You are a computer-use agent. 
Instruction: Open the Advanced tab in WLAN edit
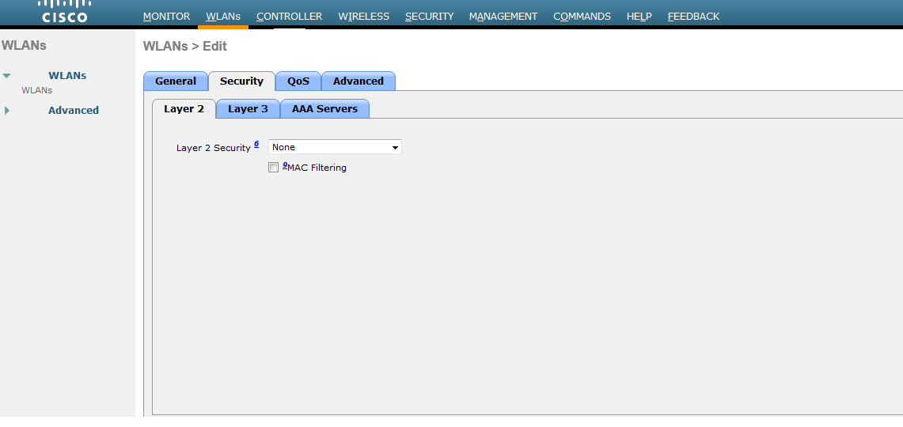(358, 81)
